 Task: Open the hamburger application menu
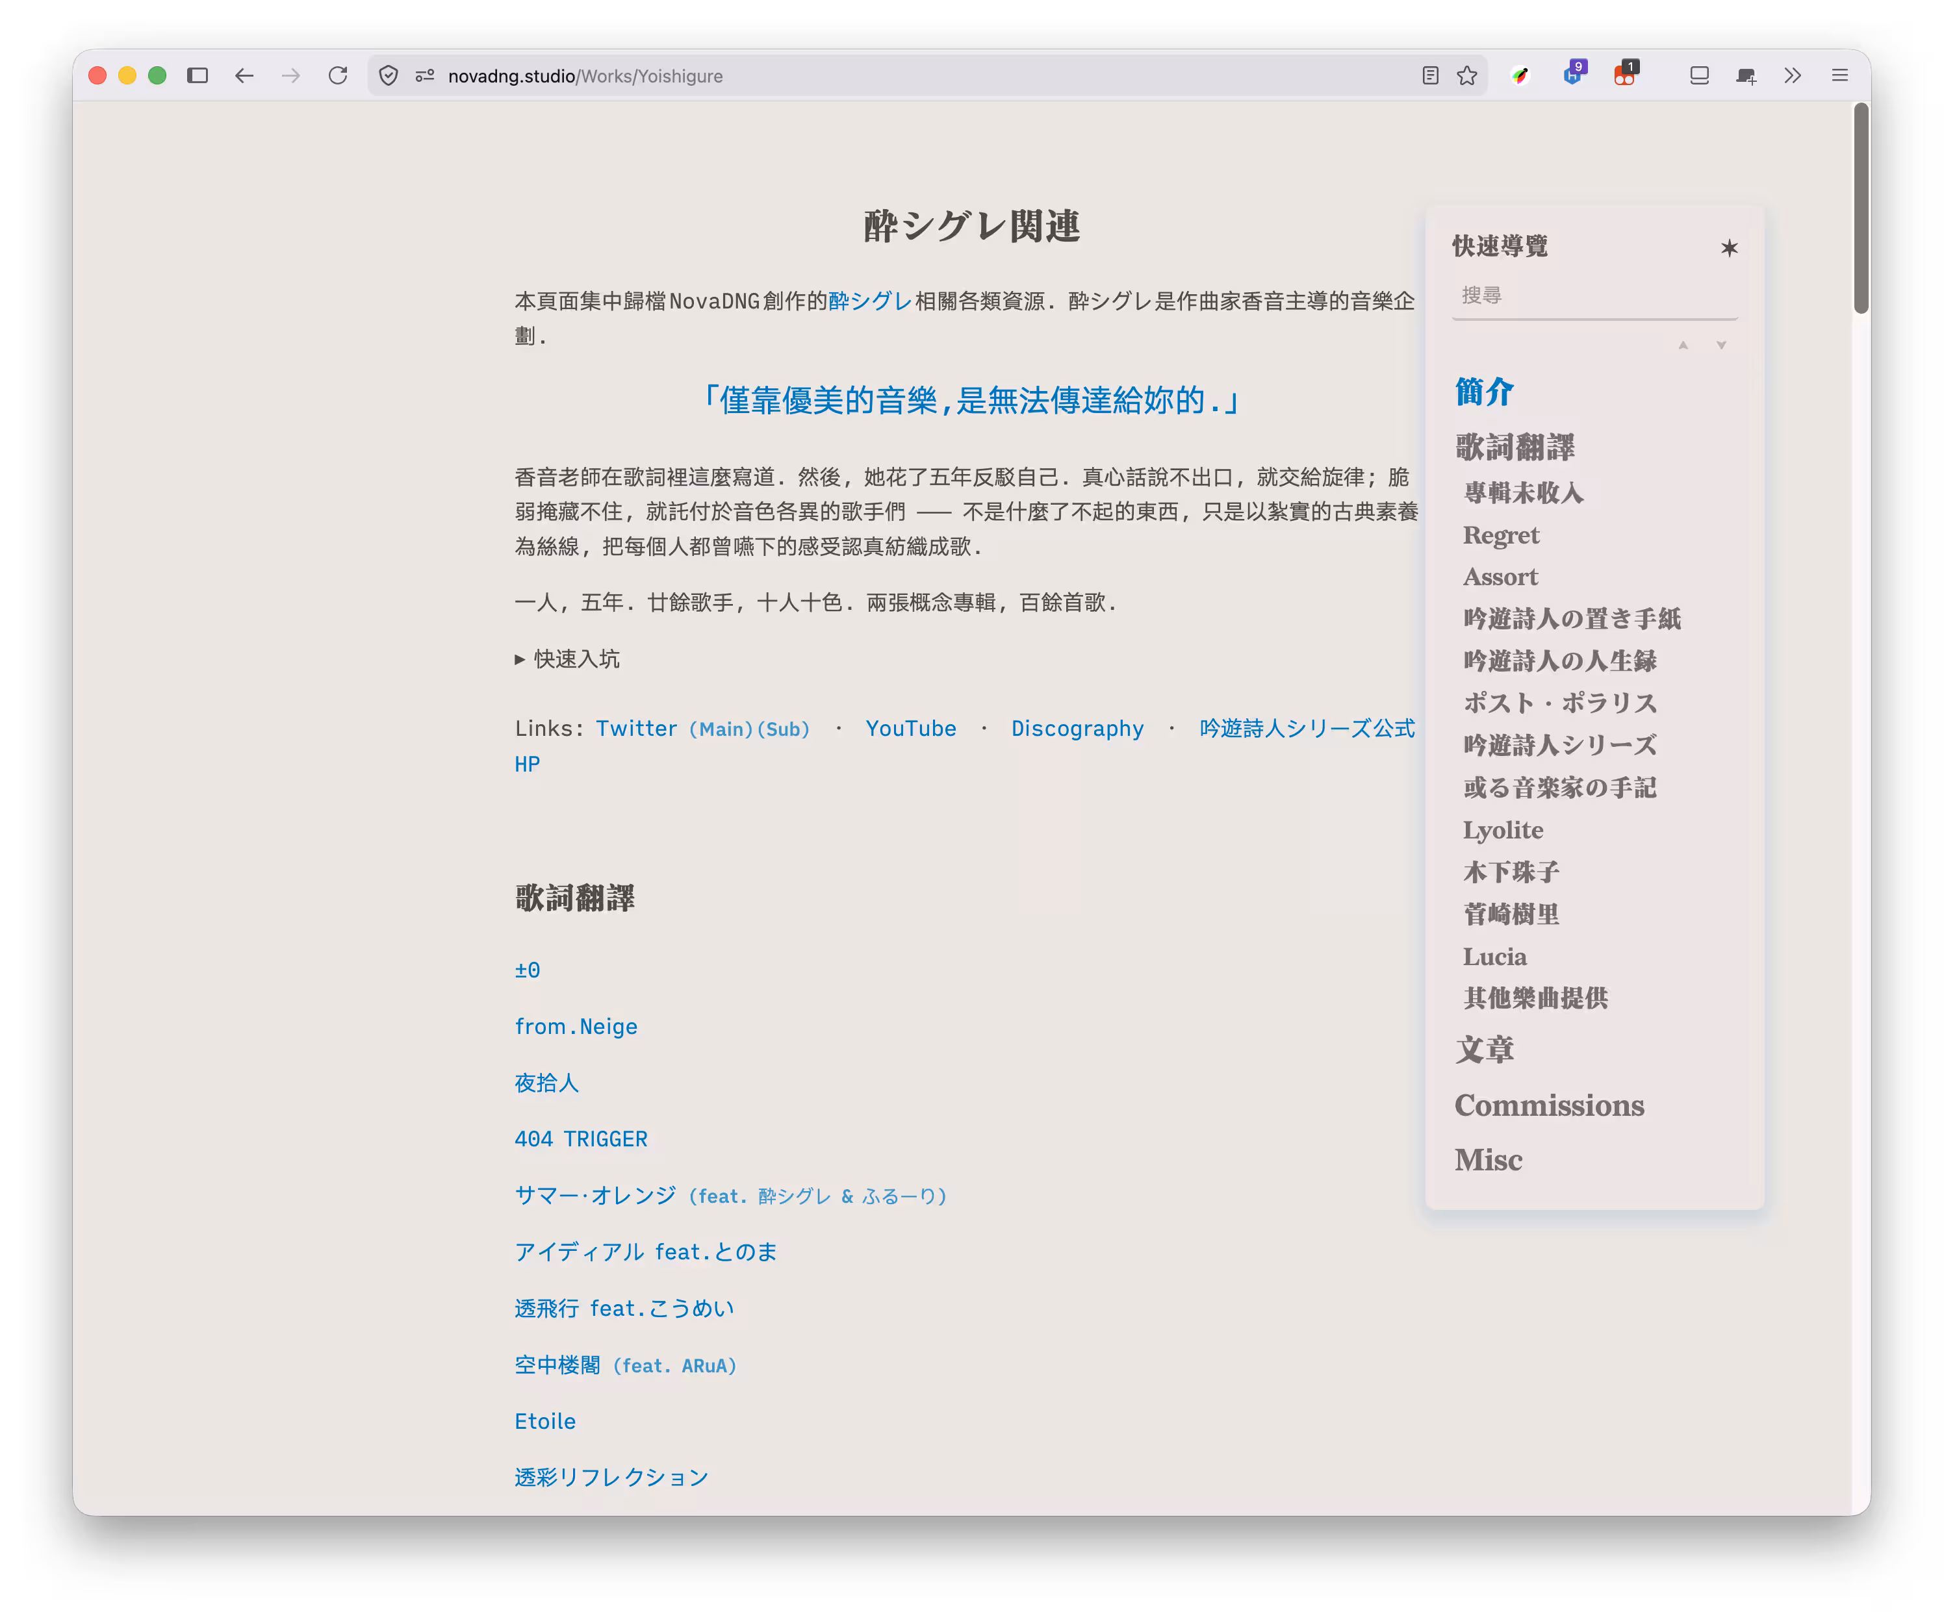pyautogui.click(x=1839, y=76)
